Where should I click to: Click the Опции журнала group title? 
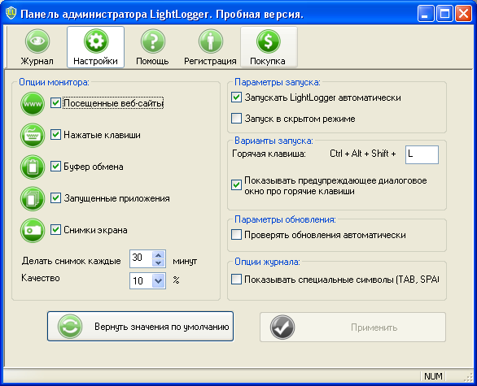tap(268, 262)
